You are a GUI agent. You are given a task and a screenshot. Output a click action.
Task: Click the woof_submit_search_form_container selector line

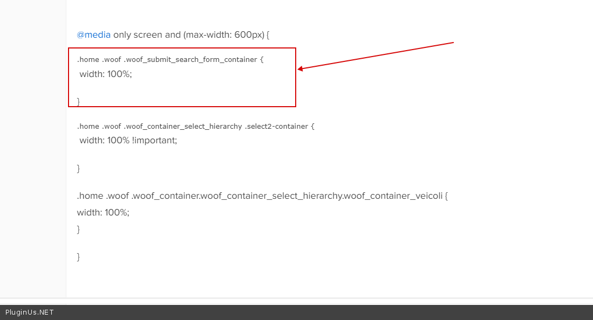coord(170,59)
